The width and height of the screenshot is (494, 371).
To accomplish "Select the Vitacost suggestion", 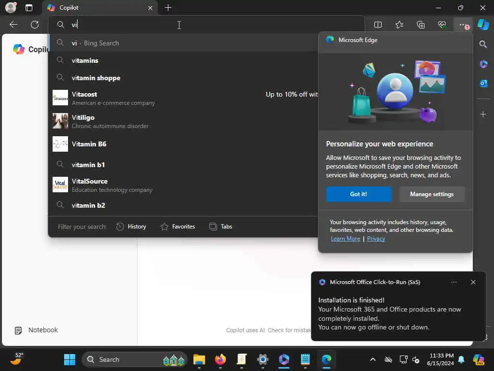I will (x=183, y=98).
